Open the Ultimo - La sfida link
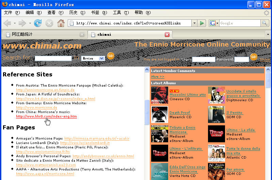This screenshot has width=272, height=180. point(241,130)
